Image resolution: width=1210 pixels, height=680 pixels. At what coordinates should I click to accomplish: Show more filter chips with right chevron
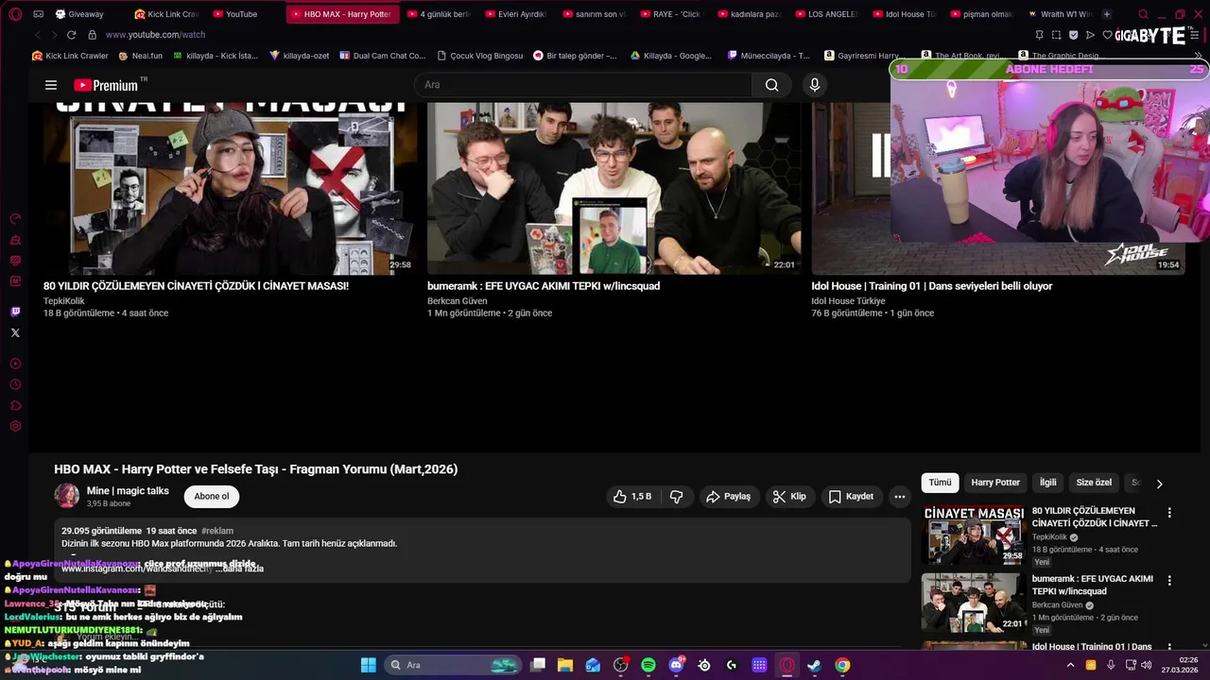[1160, 484]
